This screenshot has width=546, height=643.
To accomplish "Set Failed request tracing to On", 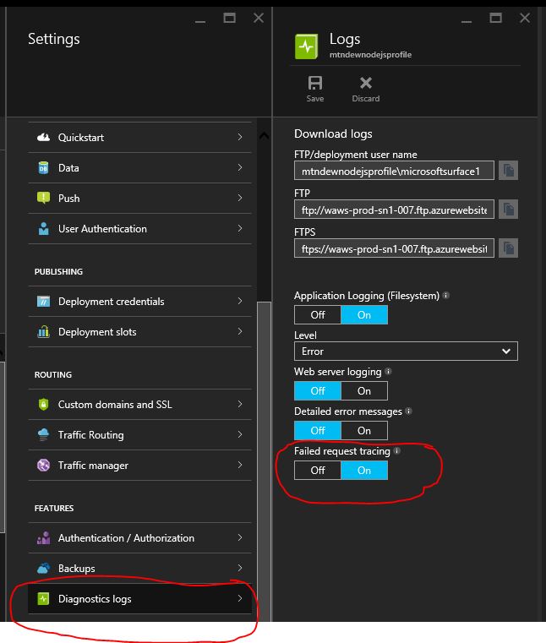I will tap(364, 471).
